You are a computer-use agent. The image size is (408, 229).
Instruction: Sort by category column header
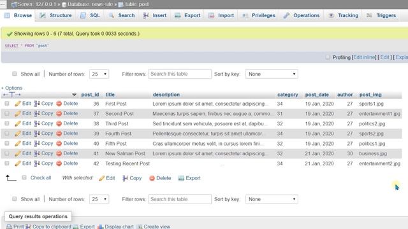click(x=288, y=95)
